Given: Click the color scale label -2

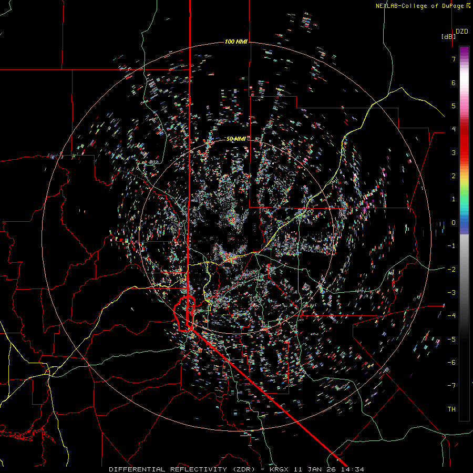Looking at the screenshot, I should 451,270.
